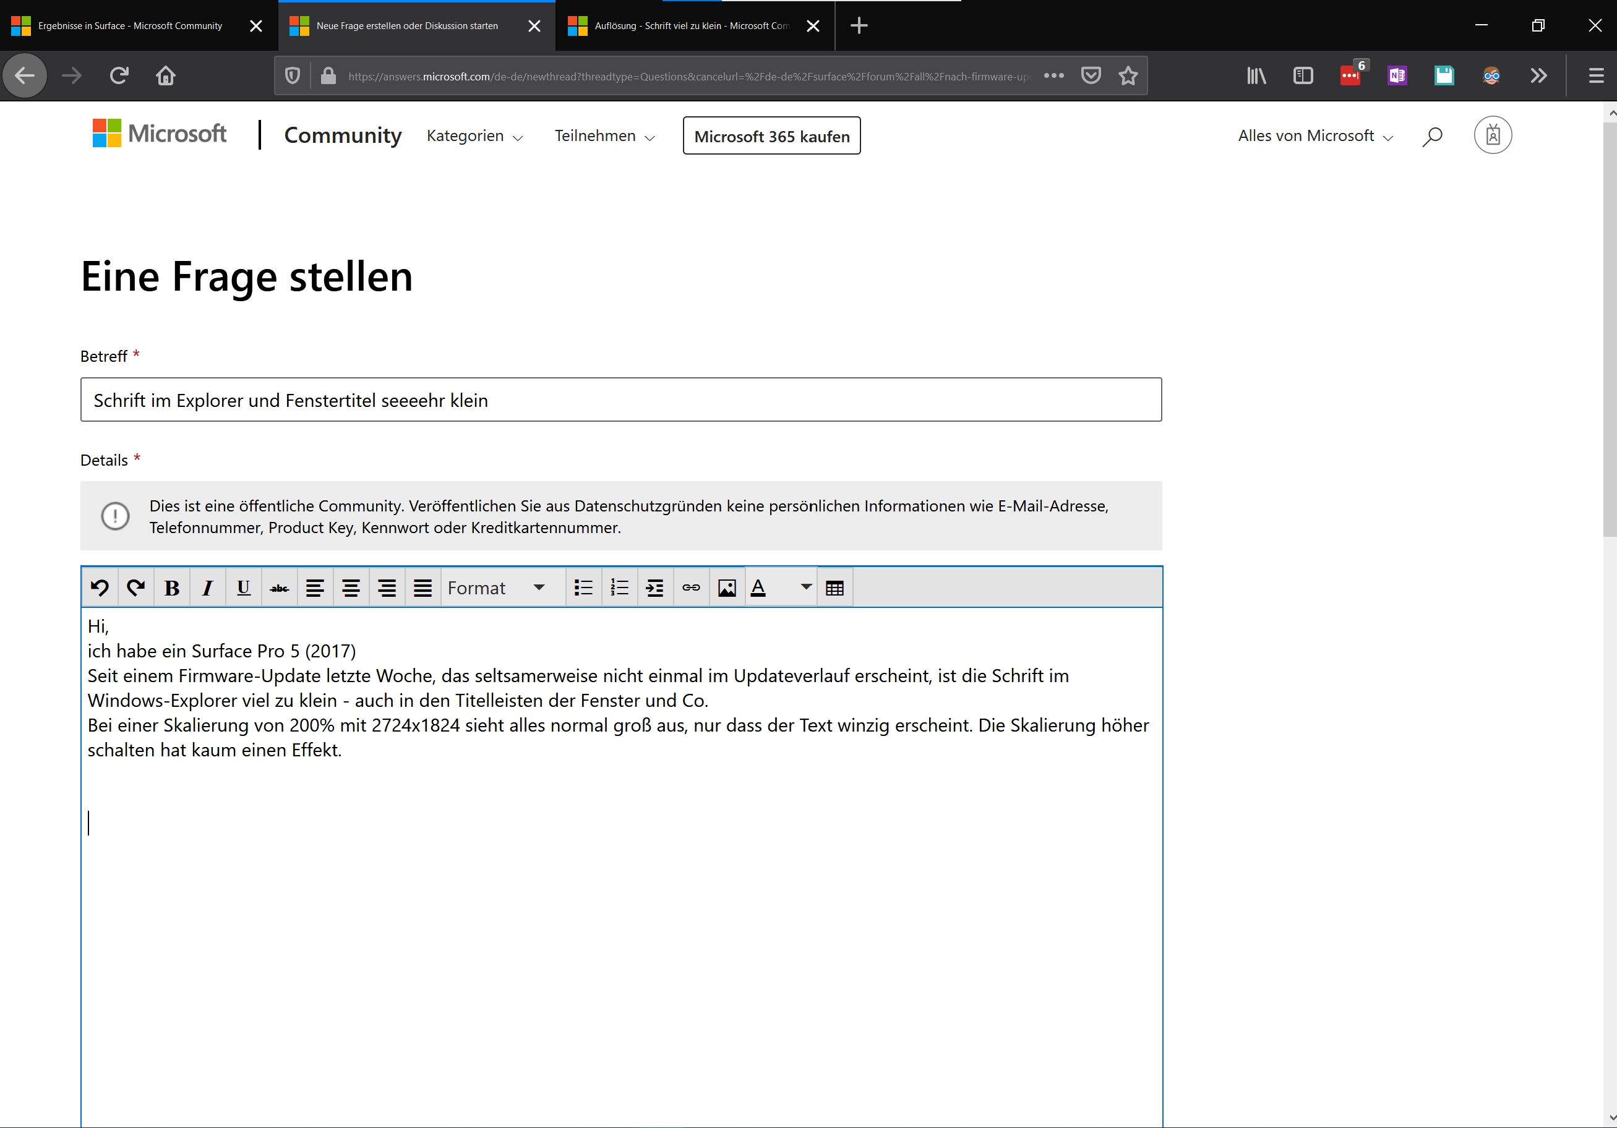Image resolution: width=1617 pixels, height=1128 pixels.
Task: Close the Auflösung Schrift tab
Action: click(813, 26)
